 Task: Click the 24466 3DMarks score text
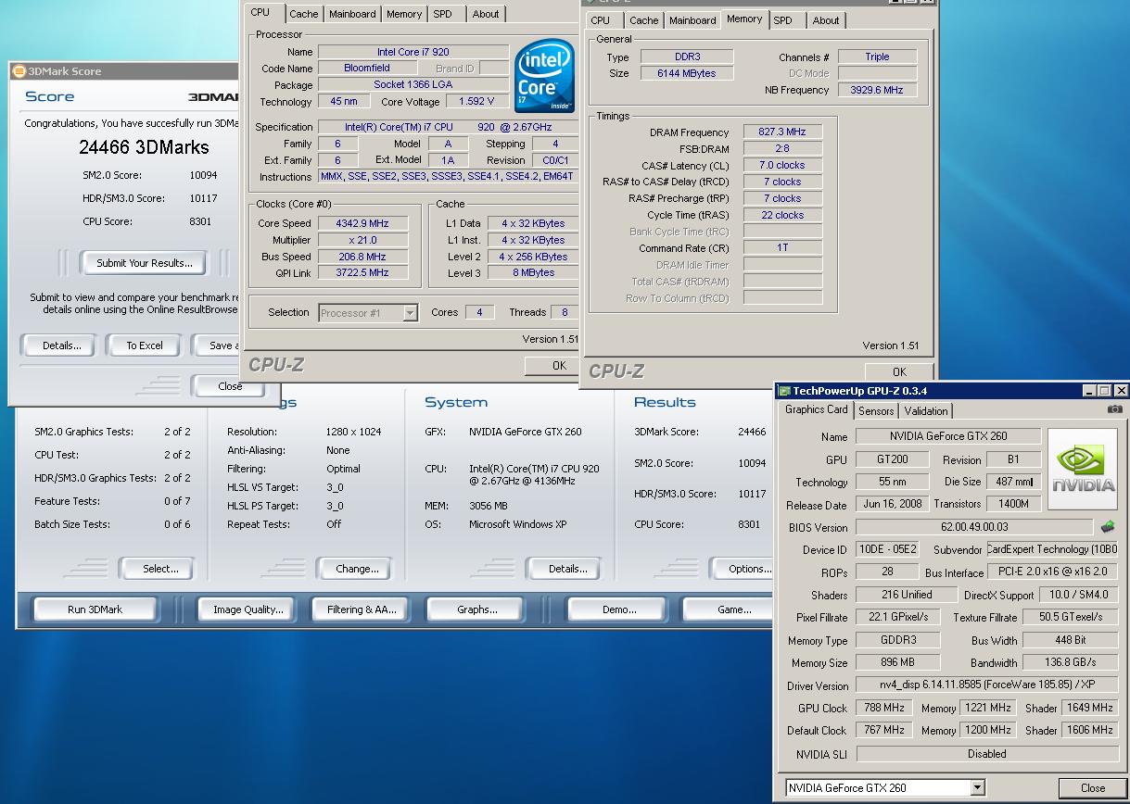(x=144, y=147)
